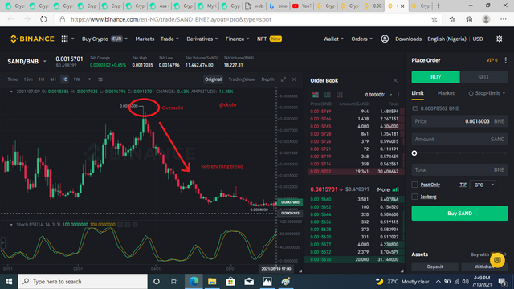Click the Deposit button

click(434, 267)
